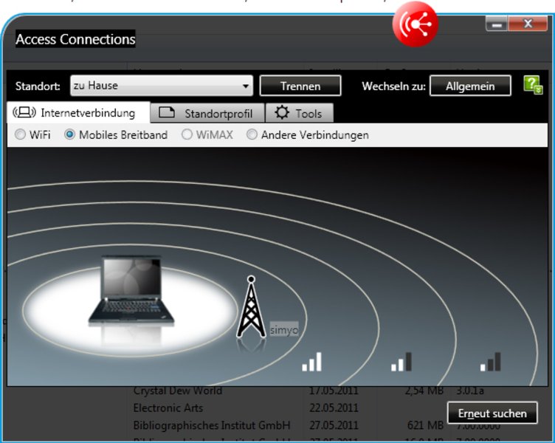The height and width of the screenshot is (443, 555).
Task: Close the Access Connections window
Action: click(528, 24)
